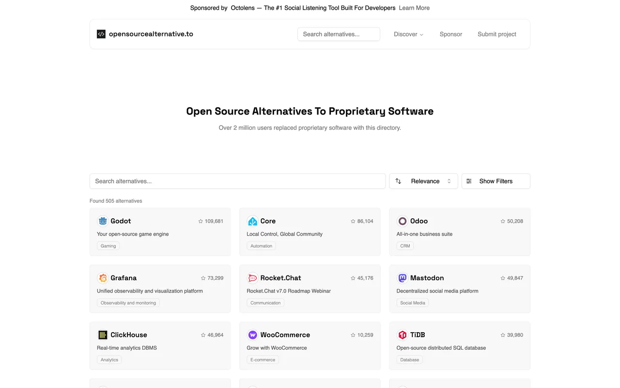Click the Mastodon logo icon

[x=402, y=278]
